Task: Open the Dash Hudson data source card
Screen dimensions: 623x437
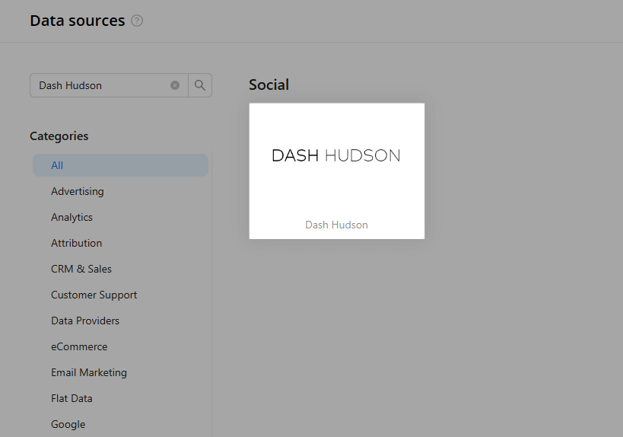Action: click(x=337, y=171)
